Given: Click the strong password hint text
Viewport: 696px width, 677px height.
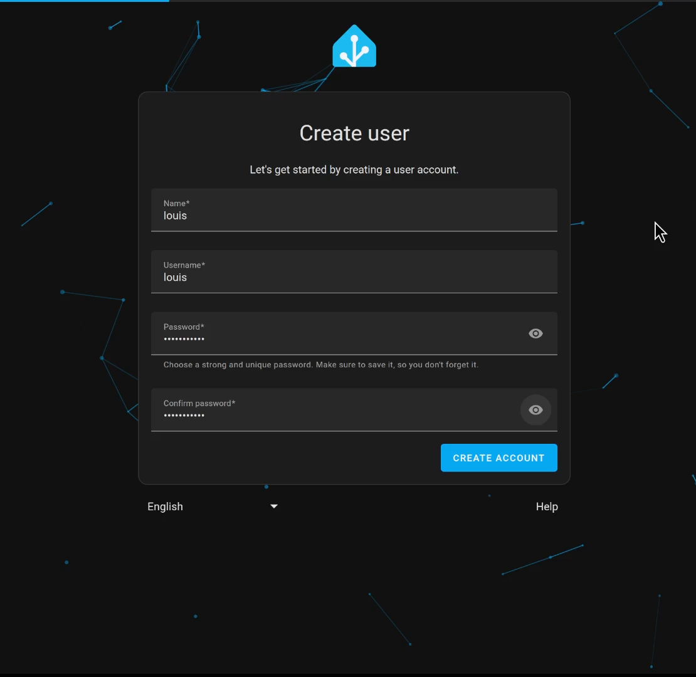Looking at the screenshot, I should (x=320, y=365).
